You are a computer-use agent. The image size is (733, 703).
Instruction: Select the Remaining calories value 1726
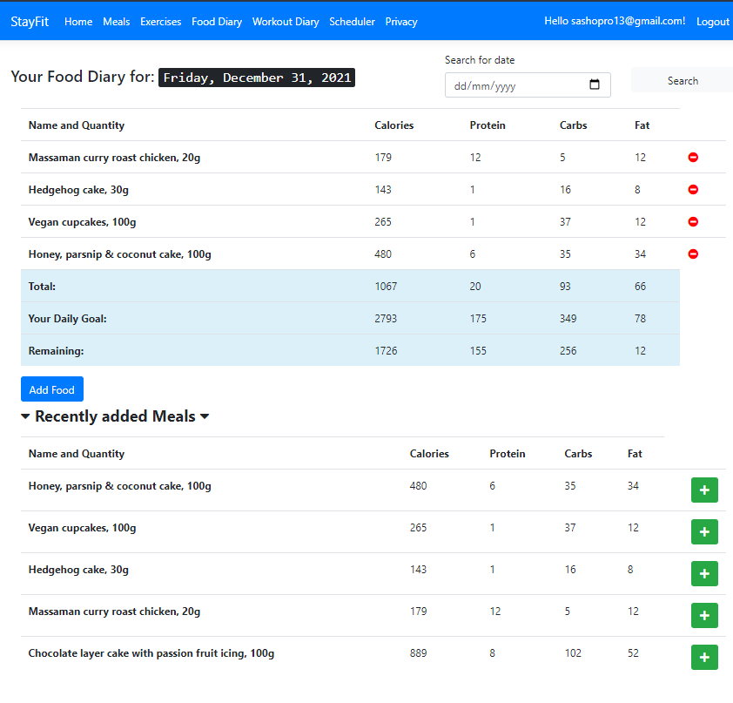click(x=386, y=351)
